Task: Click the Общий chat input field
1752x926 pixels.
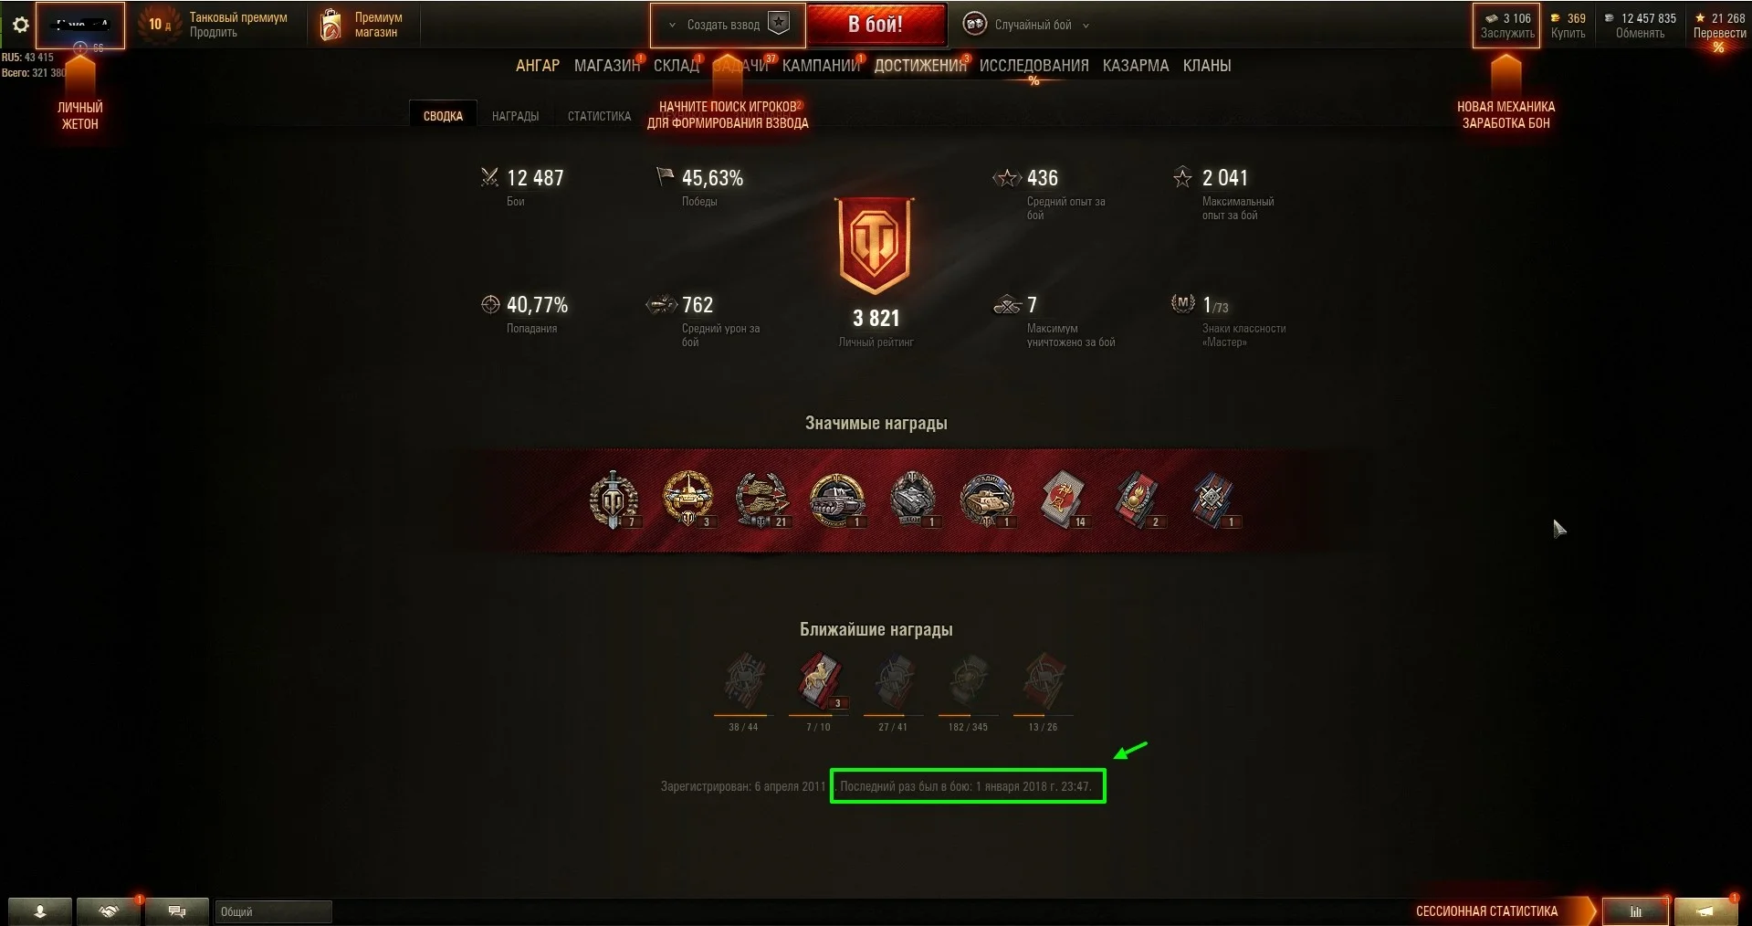Action: point(273,911)
